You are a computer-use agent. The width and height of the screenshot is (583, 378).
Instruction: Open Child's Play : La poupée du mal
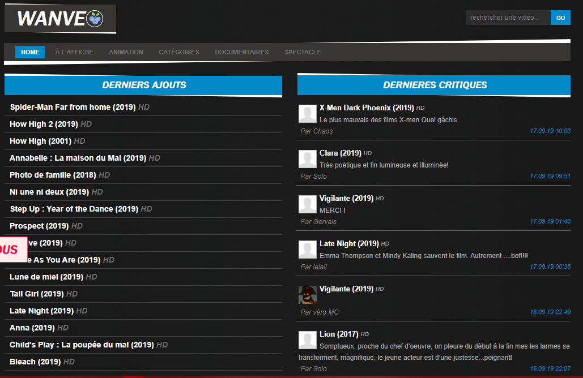click(x=82, y=345)
